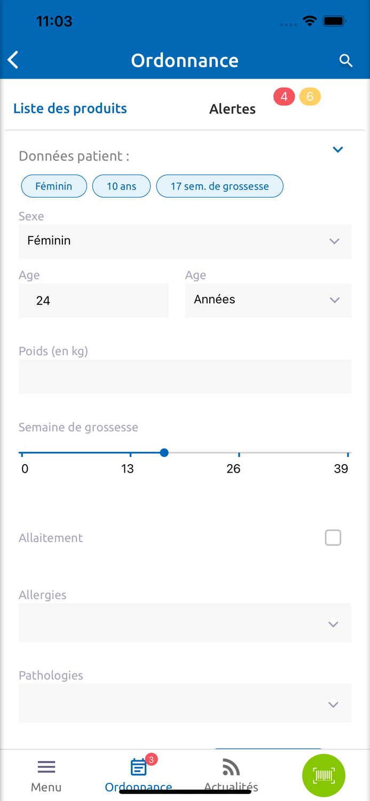Tap the back arrow icon

tap(13, 60)
